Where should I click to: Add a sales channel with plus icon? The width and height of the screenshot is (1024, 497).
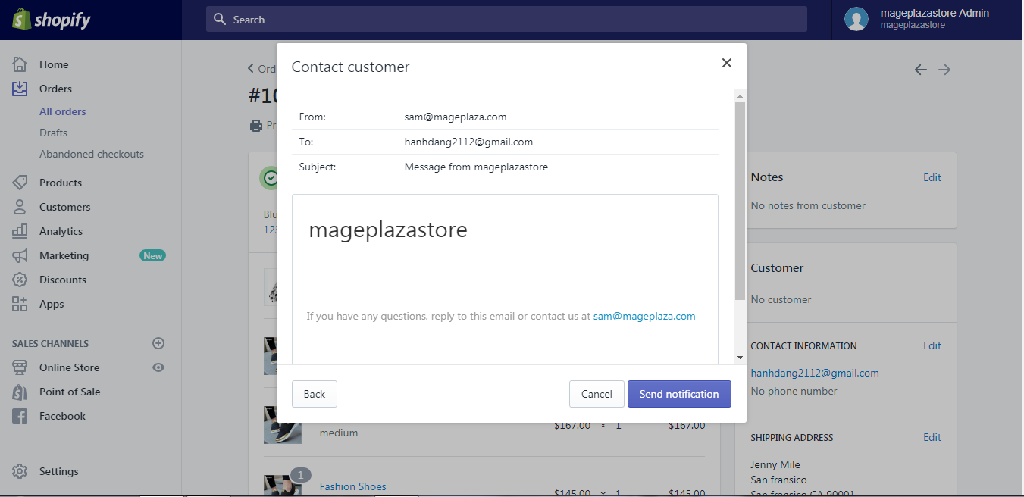coord(158,343)
